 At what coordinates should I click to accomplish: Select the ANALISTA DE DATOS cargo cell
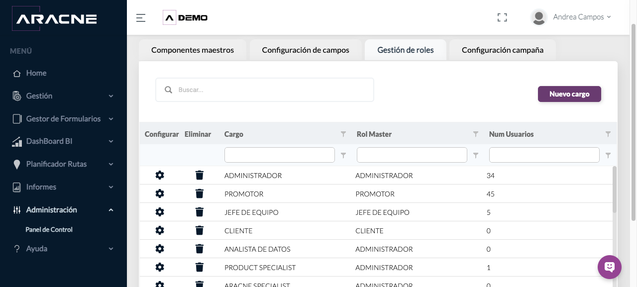[x=257, y=249]
